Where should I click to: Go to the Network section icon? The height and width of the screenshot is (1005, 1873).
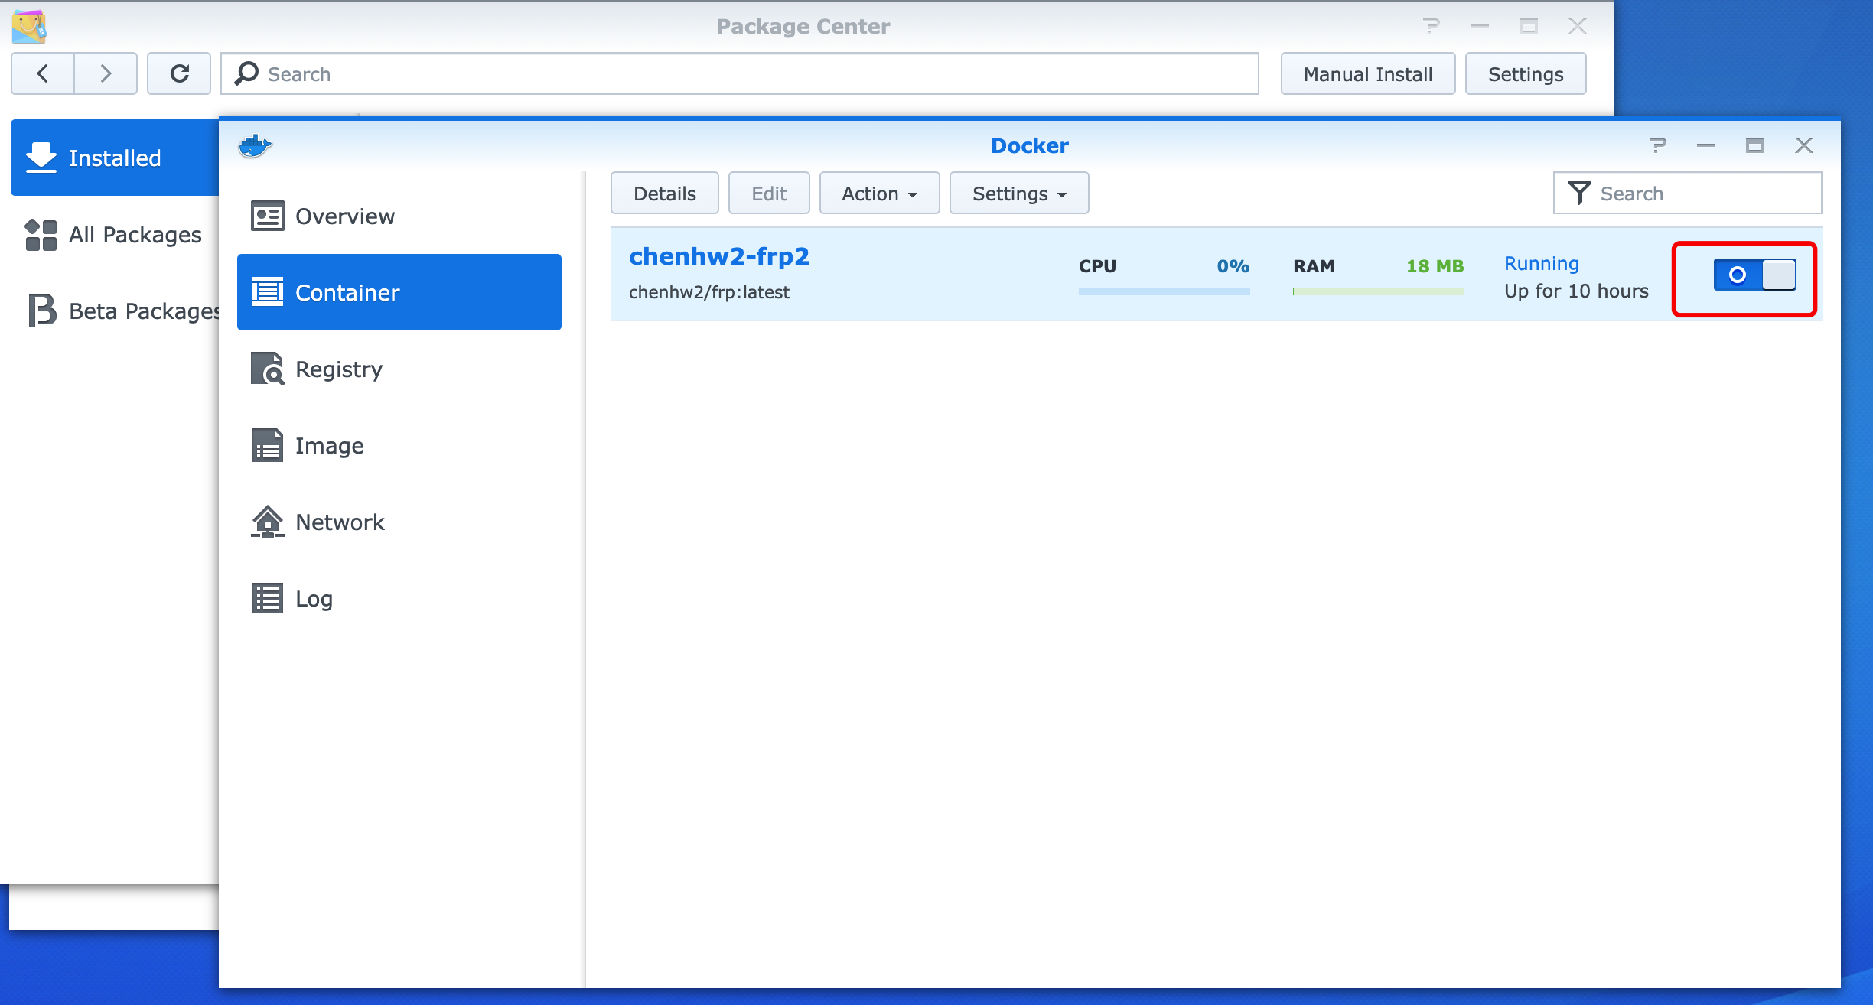(267, 522)
